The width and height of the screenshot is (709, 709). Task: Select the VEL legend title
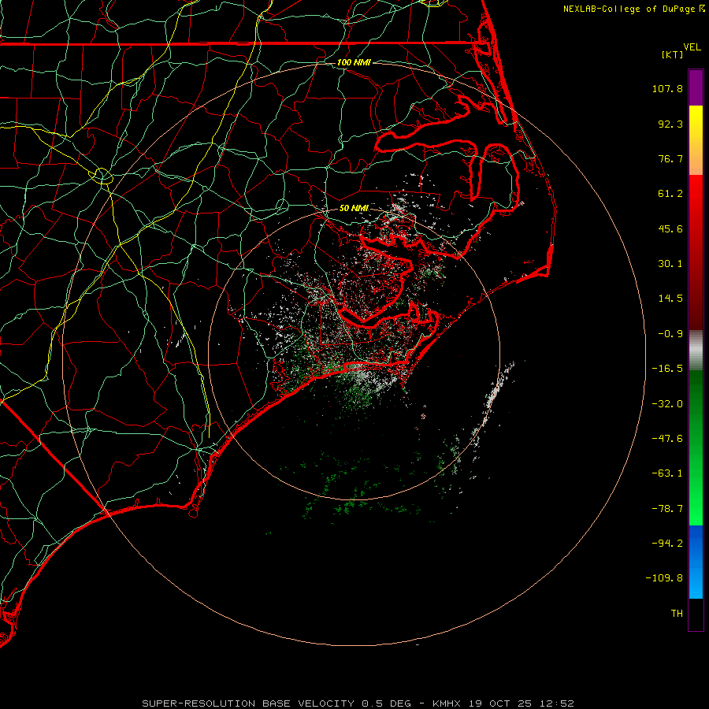tap(692, 47)
